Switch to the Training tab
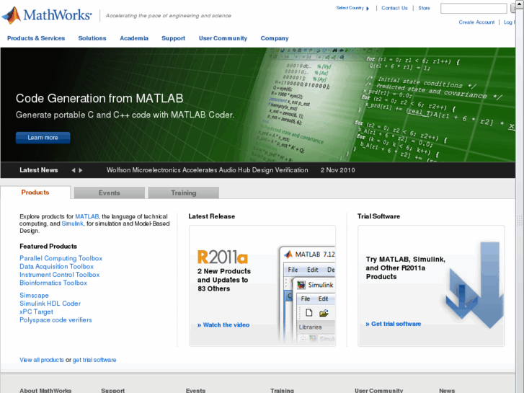Image resolution: width=524 pixels, height=393 pixels. tap(184, 193)
